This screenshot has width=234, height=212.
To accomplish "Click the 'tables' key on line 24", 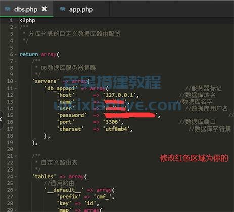I will click(44, 177).
